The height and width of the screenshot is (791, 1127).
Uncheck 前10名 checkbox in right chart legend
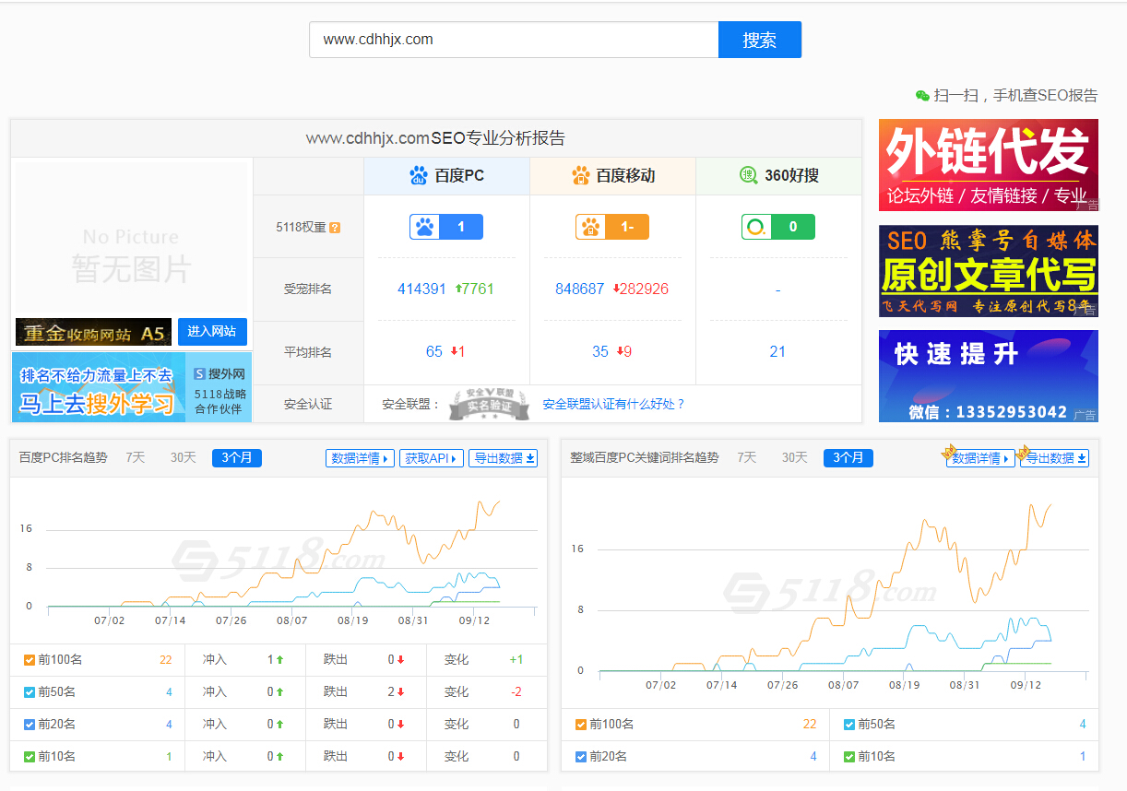pos(849,757)
